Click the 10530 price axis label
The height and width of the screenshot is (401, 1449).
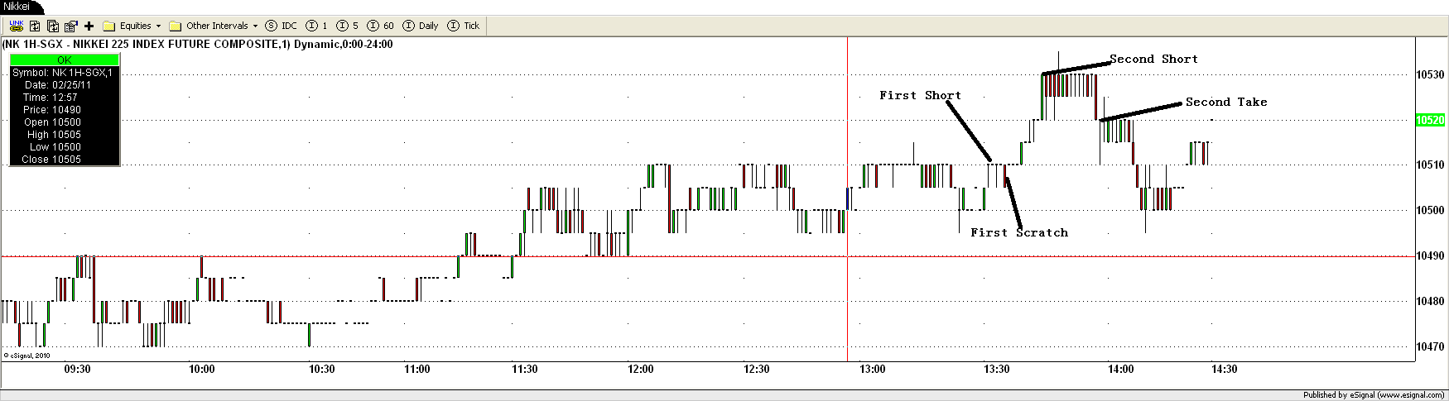pos(1430,74)
